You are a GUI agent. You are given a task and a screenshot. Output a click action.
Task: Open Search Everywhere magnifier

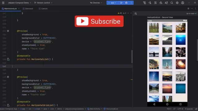pyautogui.click(x=172, y=3)
